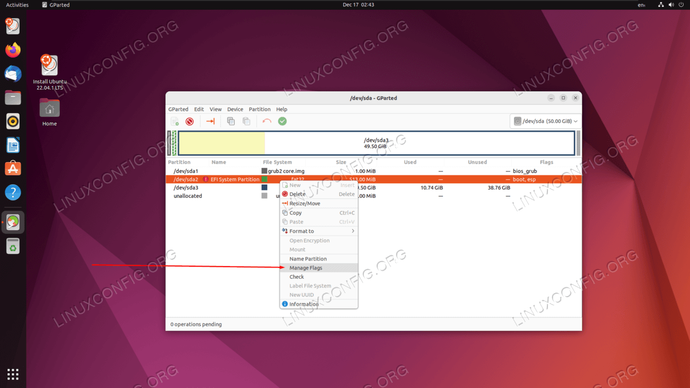Click the red warning icon on /dev/sda2 row
This screenshot has height=388, width=690.
click(206, 179)
